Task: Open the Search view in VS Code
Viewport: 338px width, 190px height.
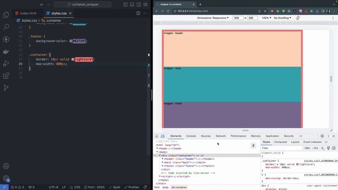Action: point(6,27)
